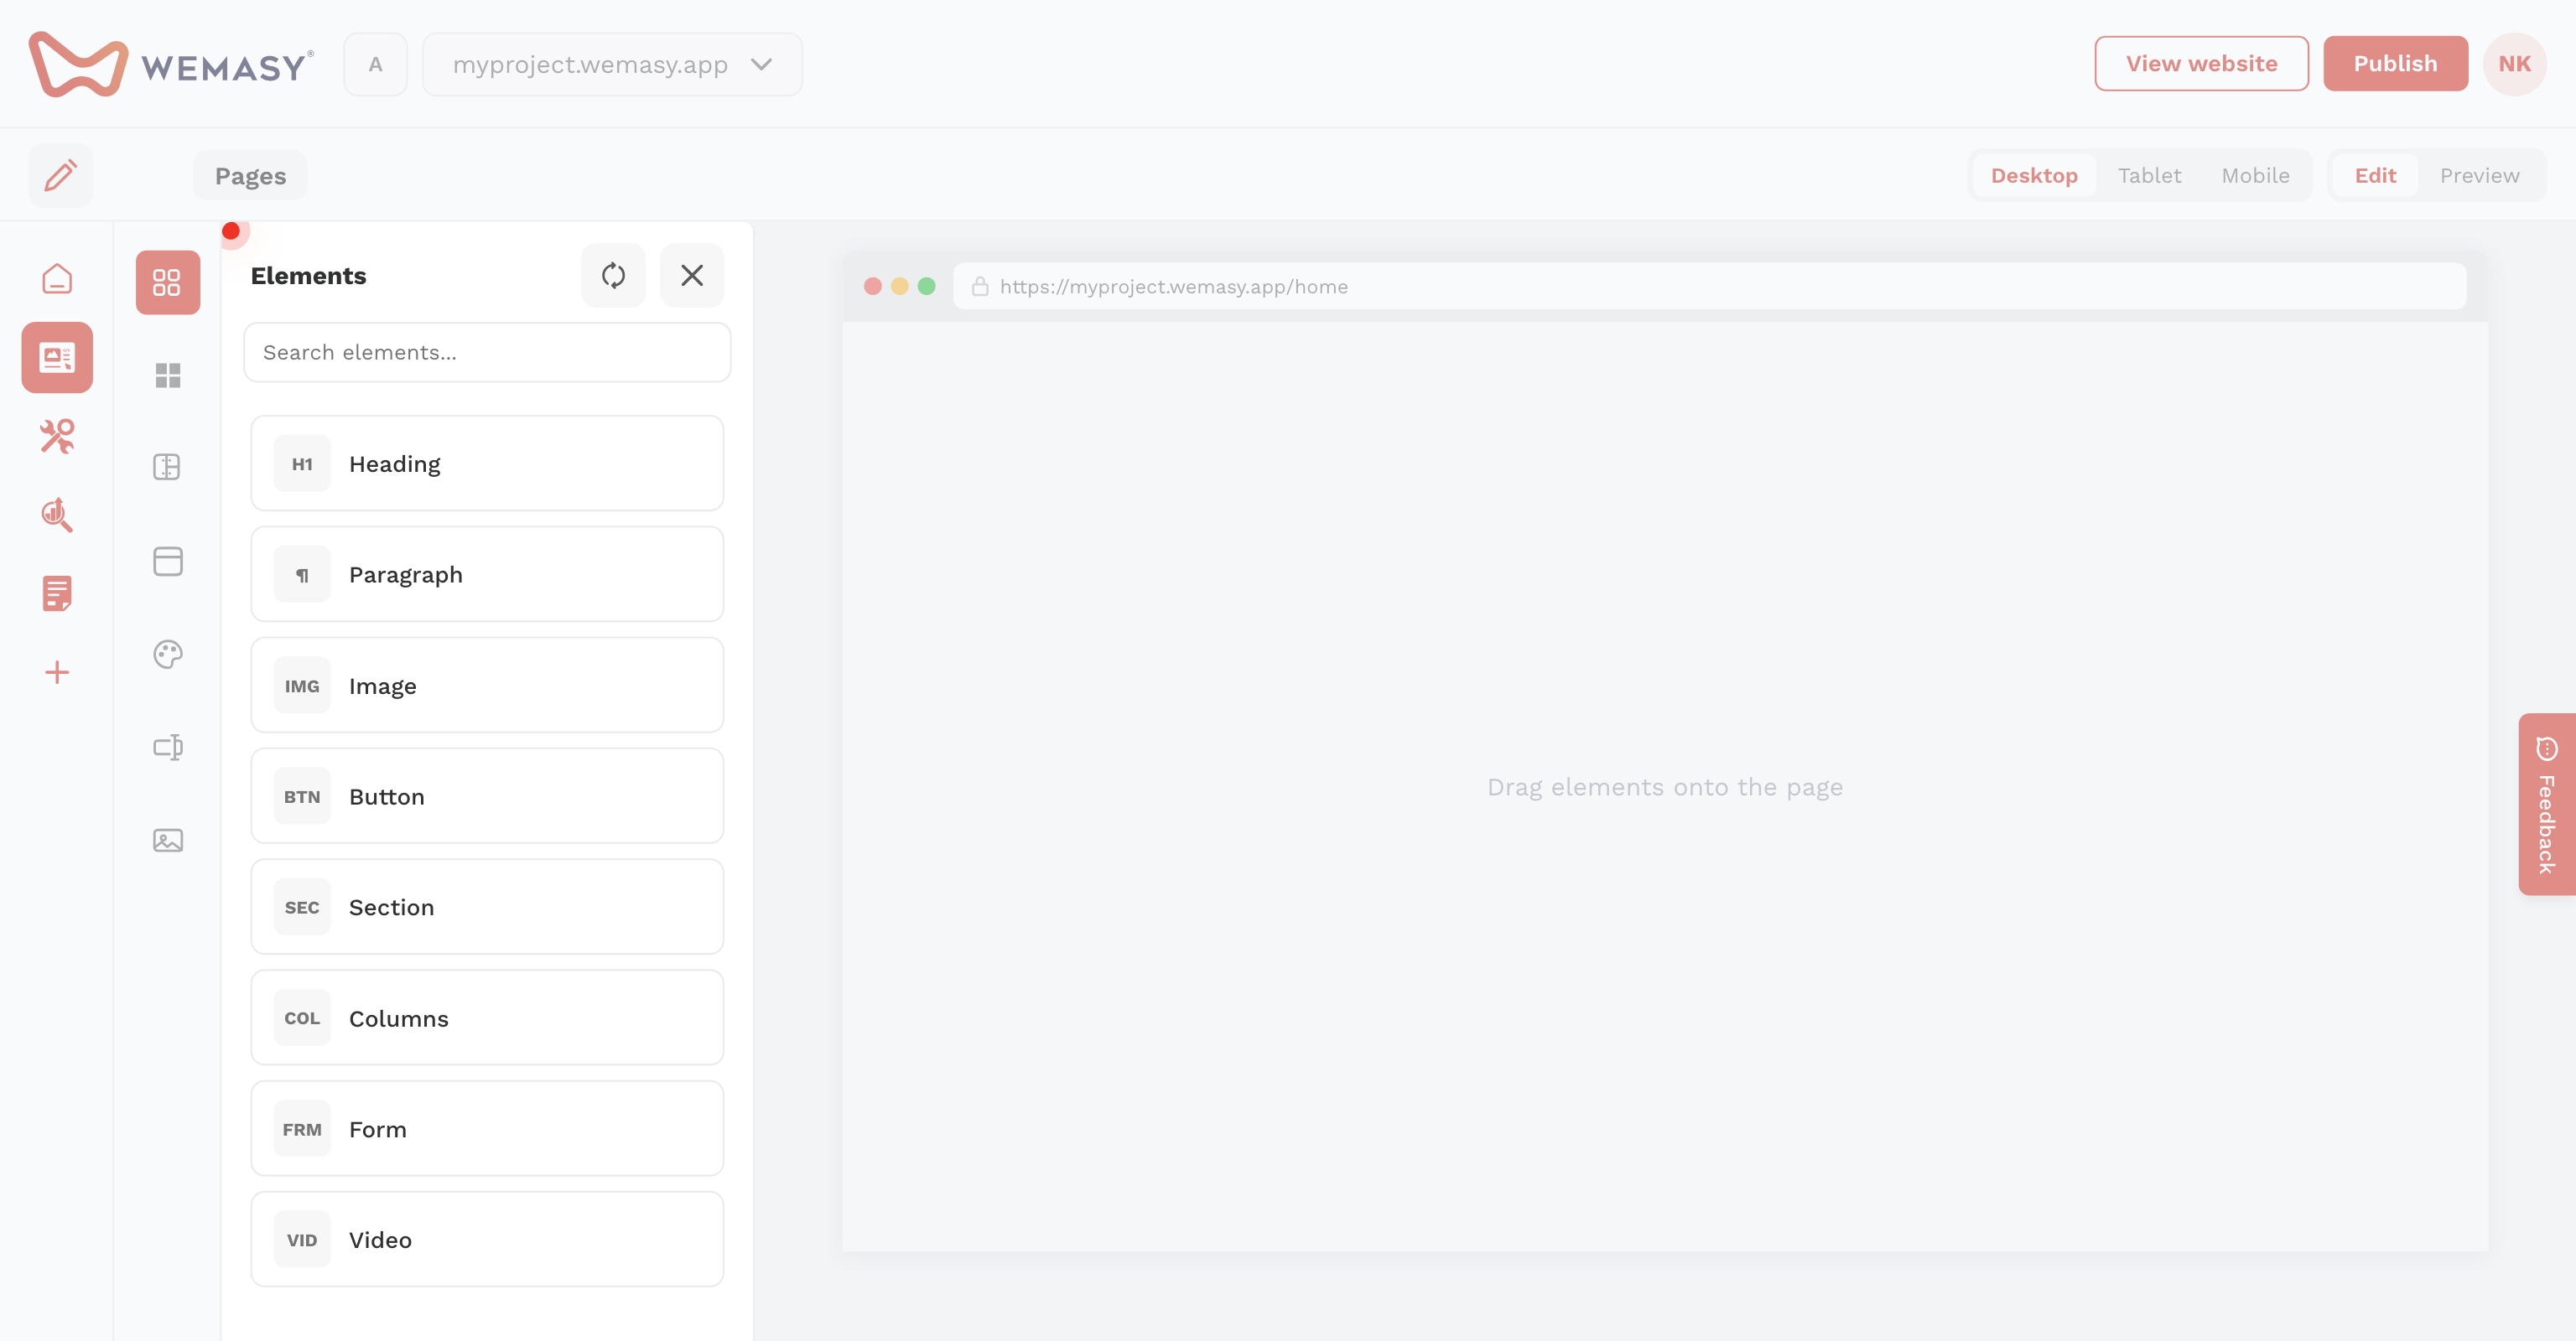Screen dimensions: 2576x1341
Task: Open the NK user avatar menu
Action: pyautogui.click(x=2514, y=64)
